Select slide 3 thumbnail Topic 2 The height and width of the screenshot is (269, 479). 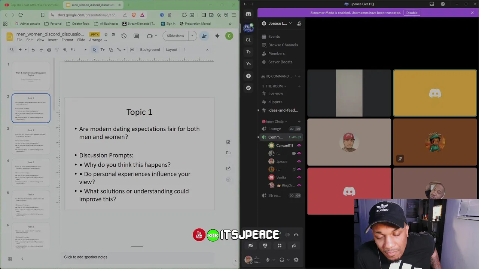pyautogui.click(x=31, y=140)
